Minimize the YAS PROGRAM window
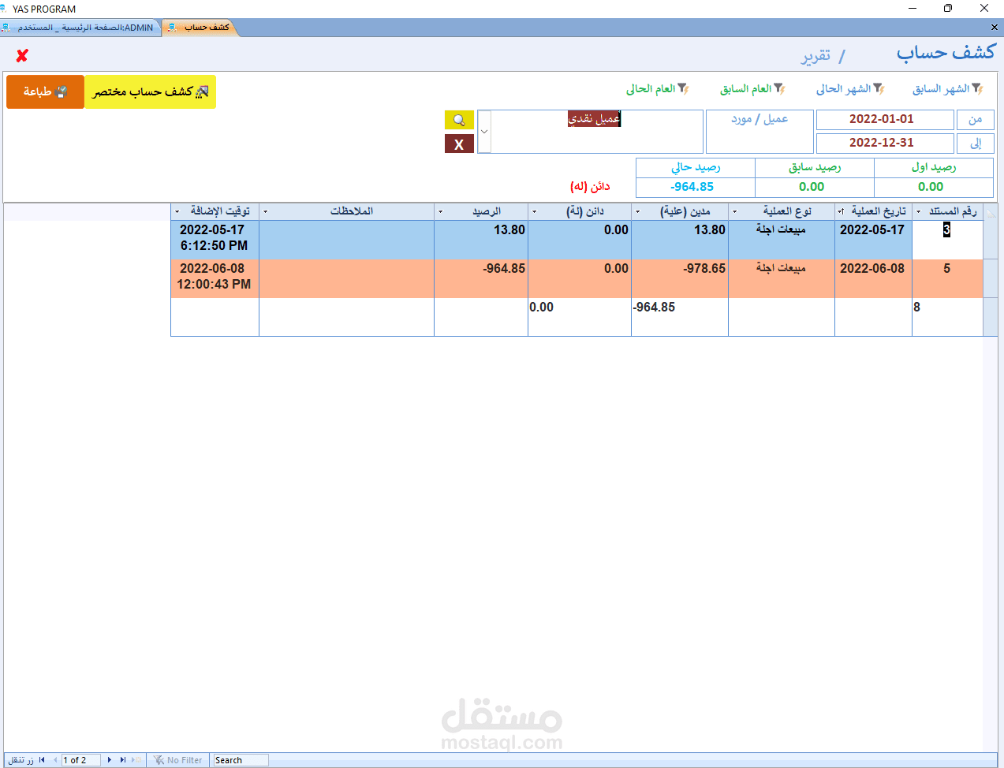 point(913,9)
